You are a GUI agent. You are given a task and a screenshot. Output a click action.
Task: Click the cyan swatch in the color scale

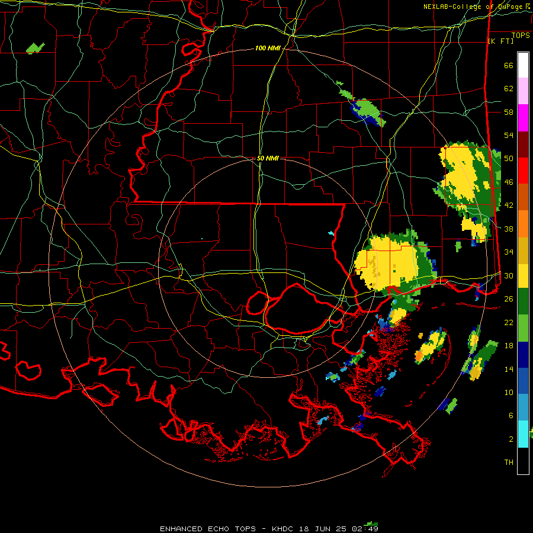523,434
